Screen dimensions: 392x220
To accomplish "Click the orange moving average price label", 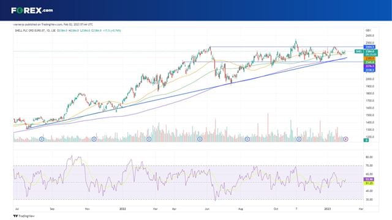I will [x=369, y=59].
